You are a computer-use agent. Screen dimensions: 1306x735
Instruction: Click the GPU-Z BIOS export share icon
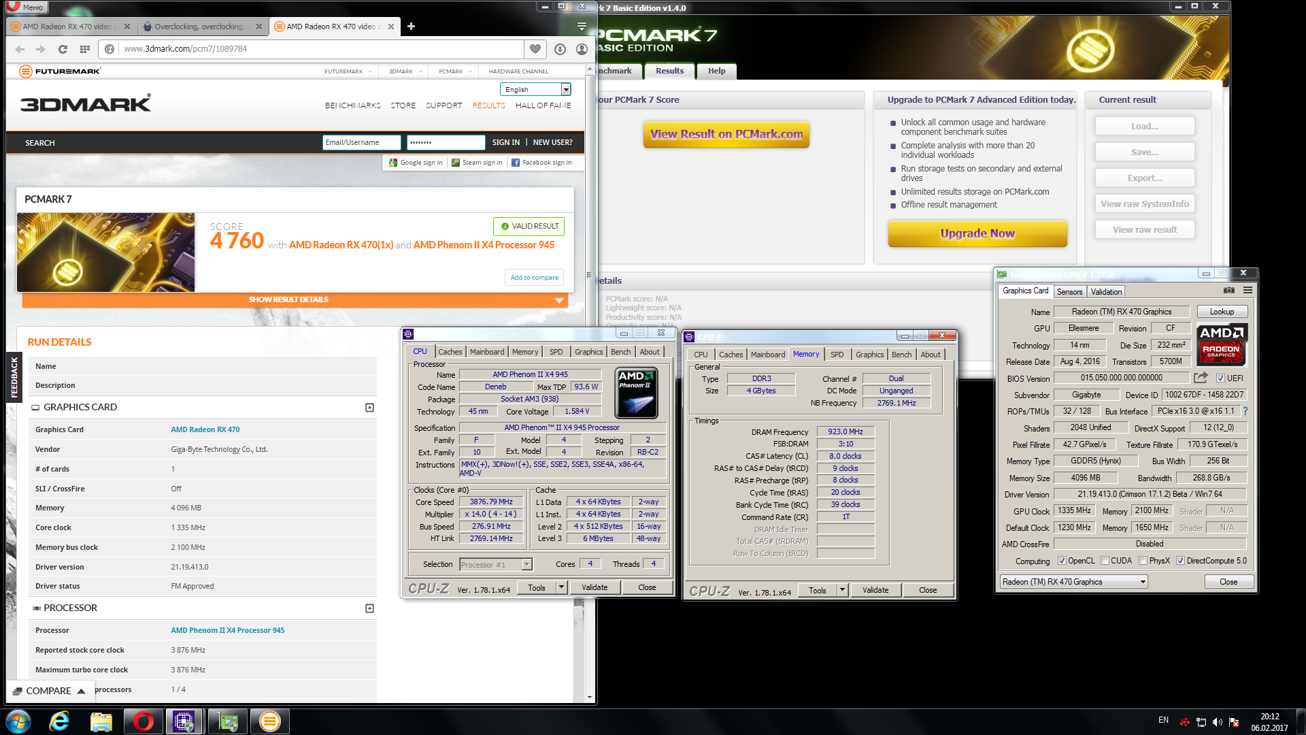coord(1201,378)
